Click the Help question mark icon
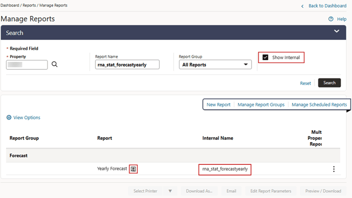 coord(331,19)
